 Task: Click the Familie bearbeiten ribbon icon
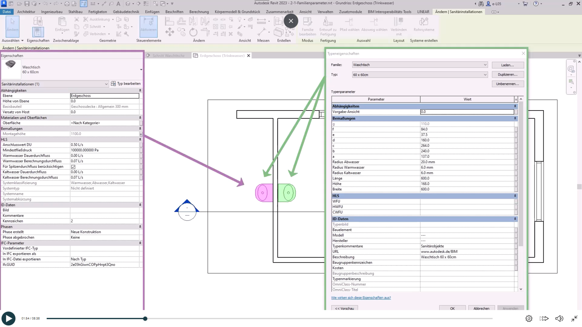307,26
